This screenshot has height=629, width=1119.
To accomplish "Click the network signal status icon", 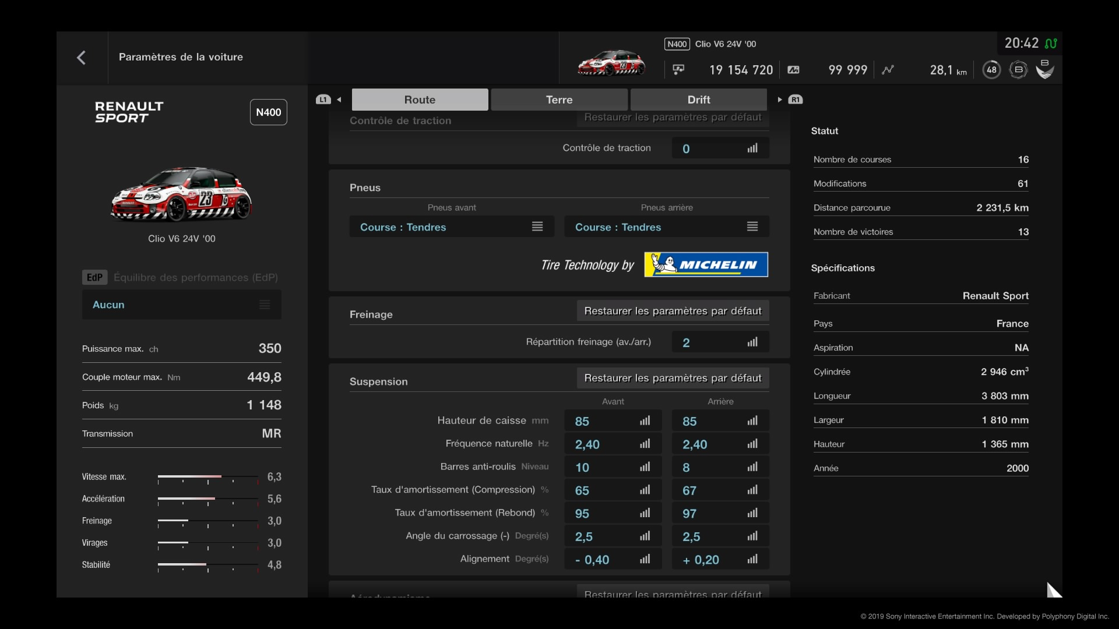I will [1051, 43].
